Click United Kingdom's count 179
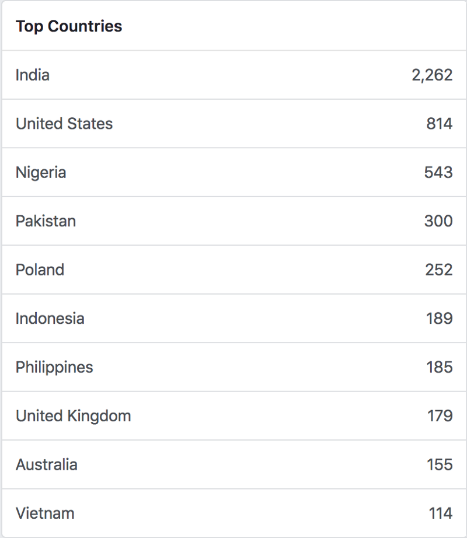Image resolution: width=467 pixels, height=538 pixels. [x=440, y=416]
